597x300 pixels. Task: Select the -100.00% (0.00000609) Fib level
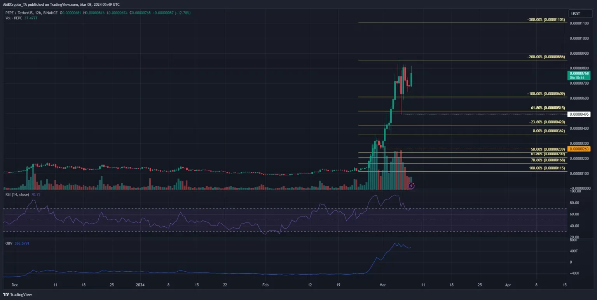[x=544, y=94]
